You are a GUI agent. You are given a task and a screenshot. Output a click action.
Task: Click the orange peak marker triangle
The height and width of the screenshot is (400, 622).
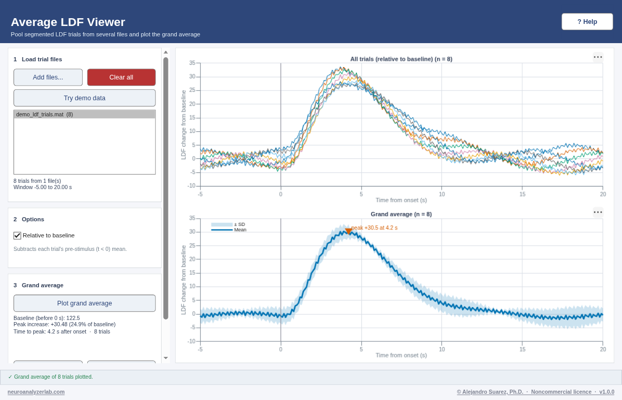tap(348, 231)
